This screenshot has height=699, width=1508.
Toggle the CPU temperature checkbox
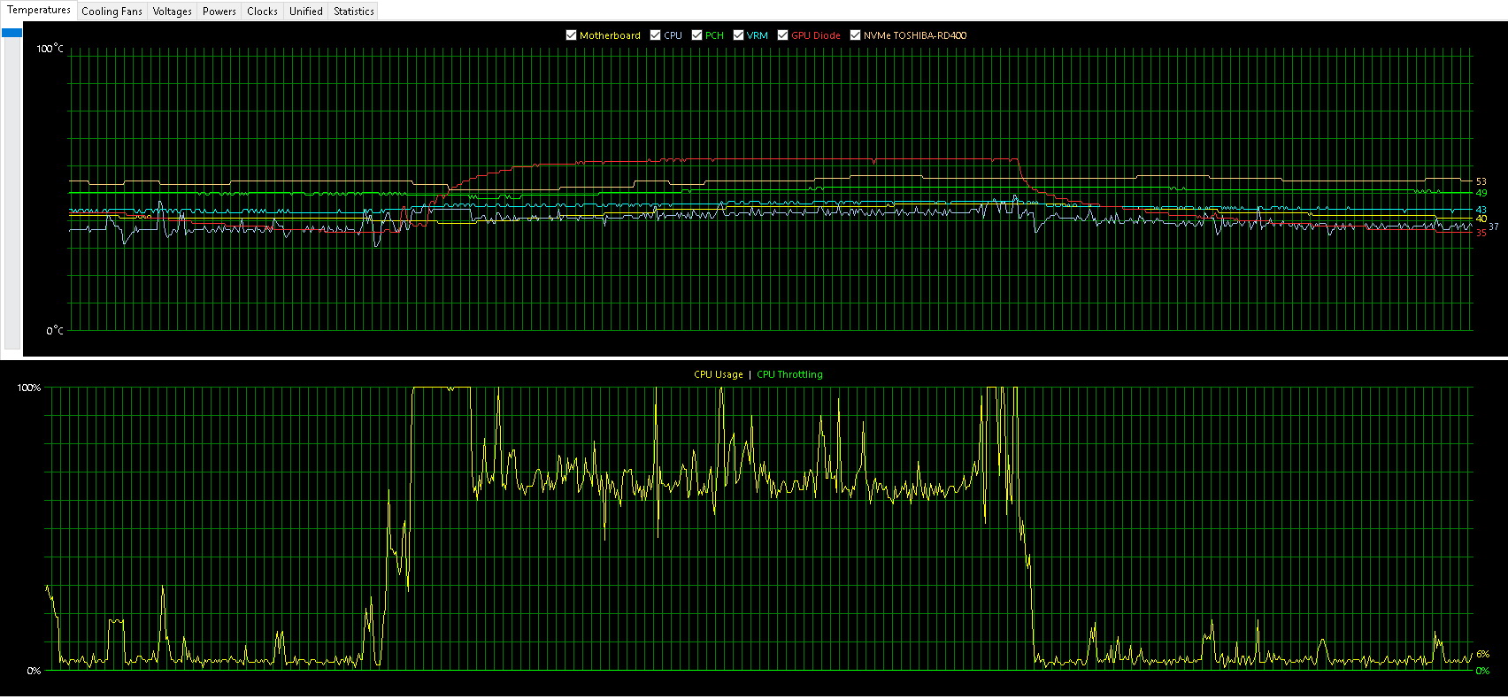(655, 35)
